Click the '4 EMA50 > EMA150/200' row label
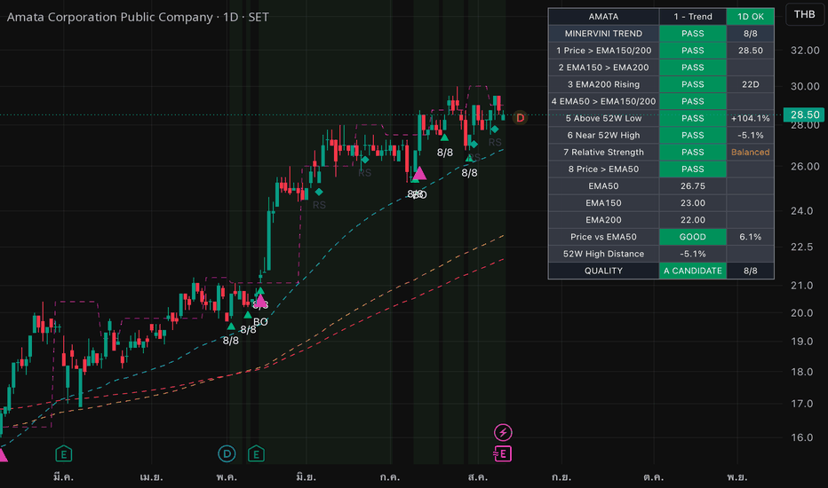The image size is (828, 488). tap(603, 101)
